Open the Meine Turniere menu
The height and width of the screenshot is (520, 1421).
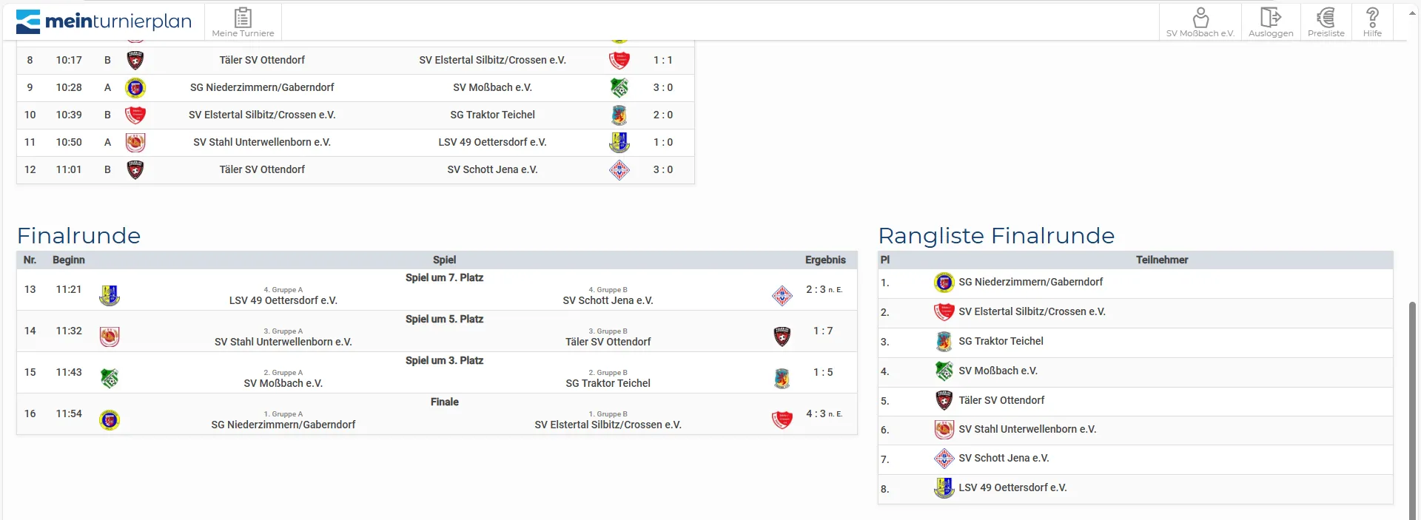[243, 21]
